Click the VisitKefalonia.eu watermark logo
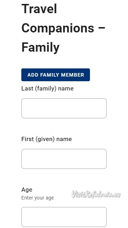Image resolution: width=128 pixels, height=228 pixels. [x=96, y=194]
